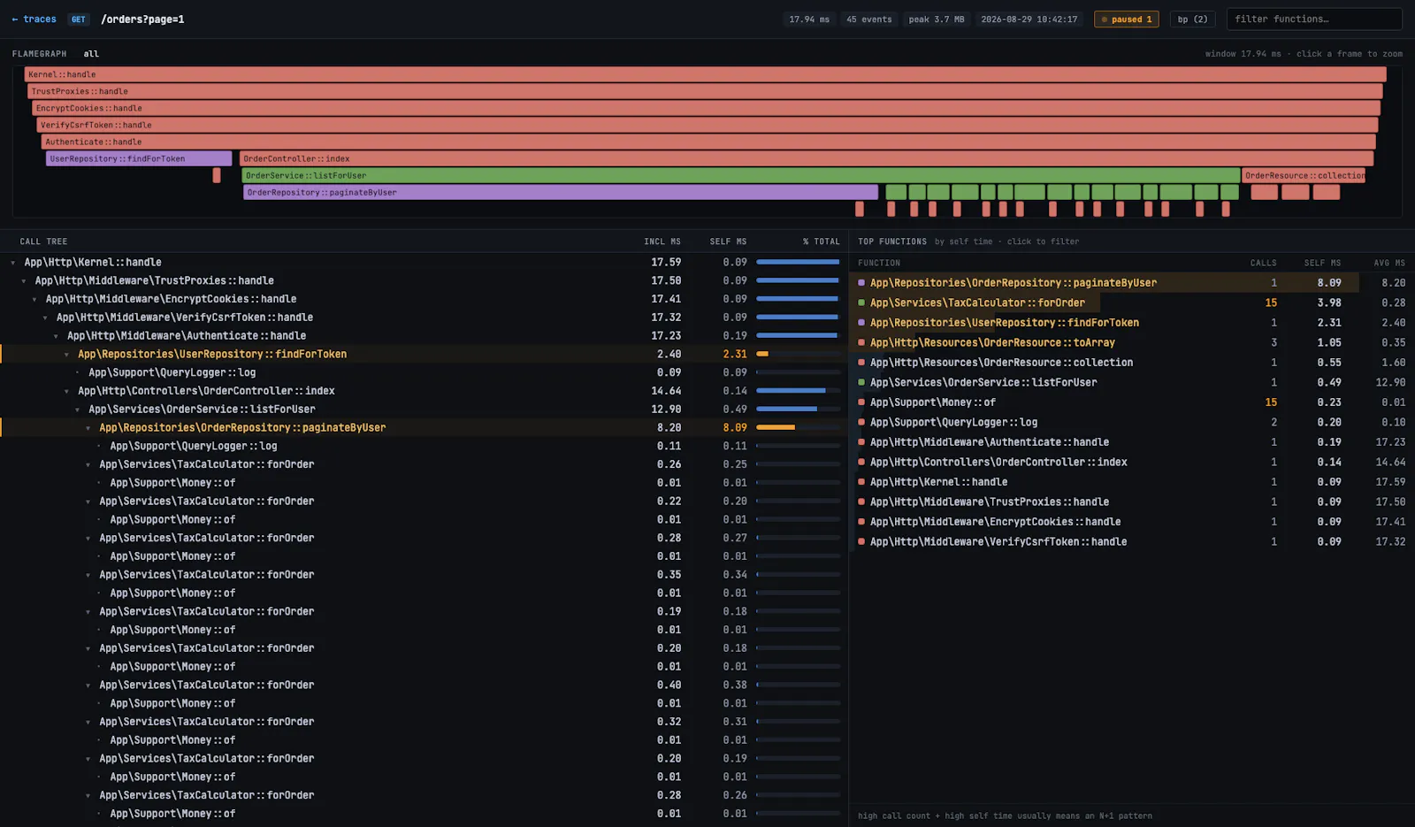Viewport: 1415px width, 827px height.
Task: Select OrderResource::collection flame frame
Action: coord(1304,175)
